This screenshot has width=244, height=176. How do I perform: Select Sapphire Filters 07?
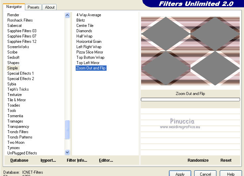pyautogui.click(x=22, y=36)
